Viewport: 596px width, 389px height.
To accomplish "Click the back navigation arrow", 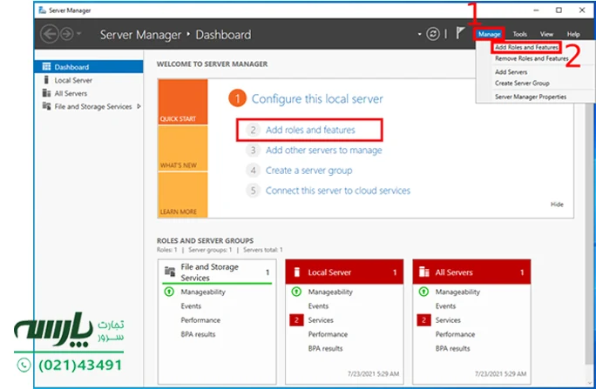I will (x=50, y=34).
